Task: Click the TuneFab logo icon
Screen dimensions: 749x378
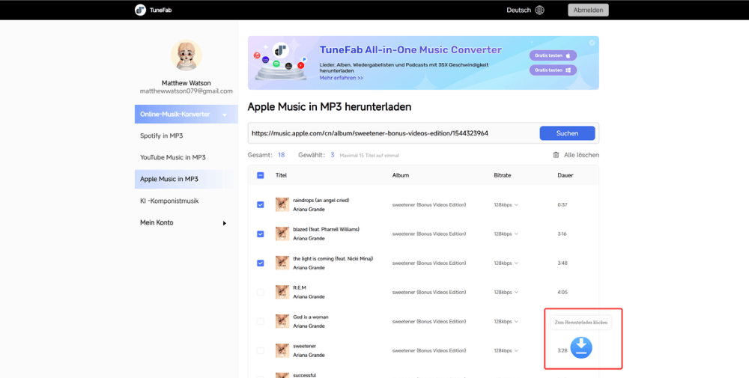Action: [x=140, y=10]
